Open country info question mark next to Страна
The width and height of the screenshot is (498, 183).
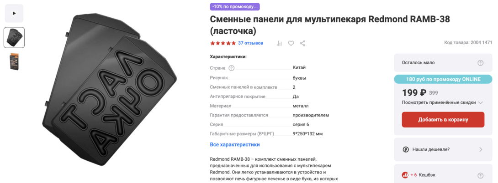pyautogui.click(x=232, y=68)
